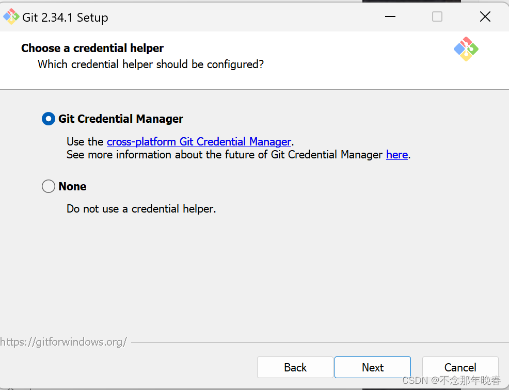The width and height of the screenshot is (509, 390).
Task: Select the Git Credential Manager radio button
Action: coord(49,119)
